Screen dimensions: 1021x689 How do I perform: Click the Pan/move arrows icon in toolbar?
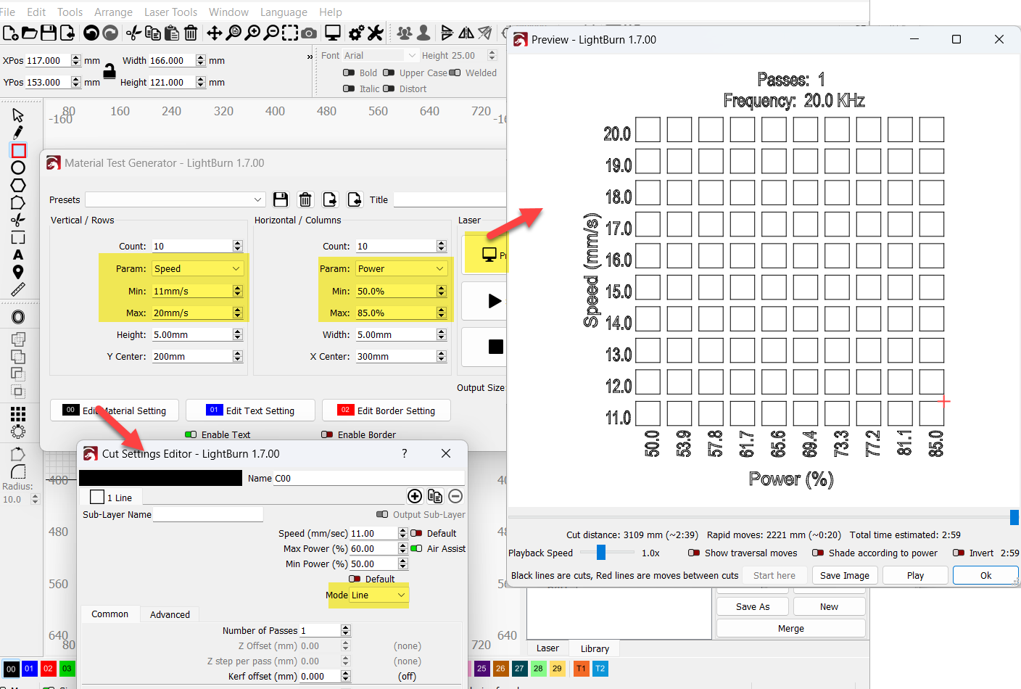click(x=215, y=33)
